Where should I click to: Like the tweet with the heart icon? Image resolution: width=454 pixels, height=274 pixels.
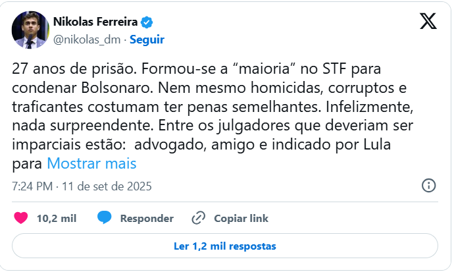coord(21,218)
